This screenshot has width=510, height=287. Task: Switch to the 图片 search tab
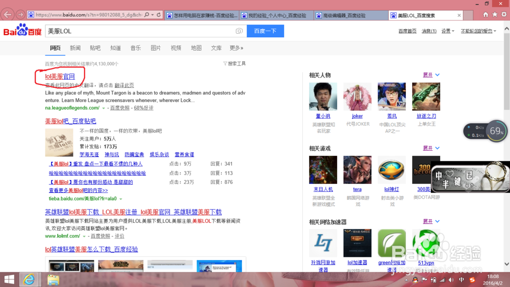point(156,48)
